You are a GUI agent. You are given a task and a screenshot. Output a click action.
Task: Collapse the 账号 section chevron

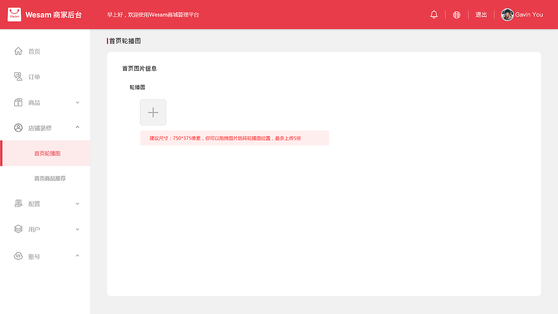(x=77, y=256)
